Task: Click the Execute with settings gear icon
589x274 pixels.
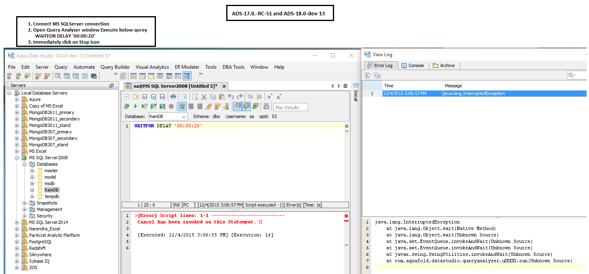Action: coord(126,106)
